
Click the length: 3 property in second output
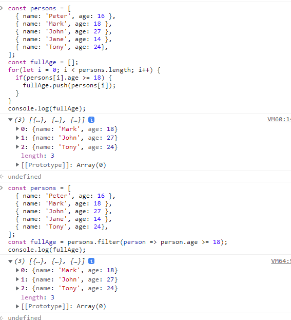38,297
